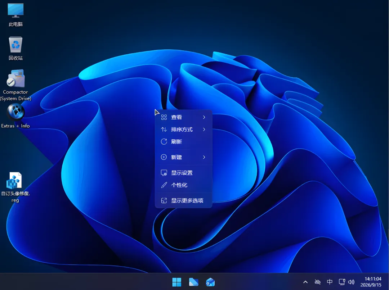Image resolution: width=389 pixels, height=290 pixels.
Task: Open the network status tray icon
Action: (x=342, y=282)
